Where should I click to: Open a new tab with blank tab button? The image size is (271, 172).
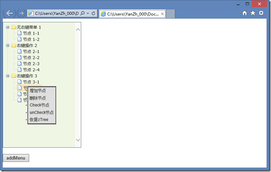click(170, 14)
